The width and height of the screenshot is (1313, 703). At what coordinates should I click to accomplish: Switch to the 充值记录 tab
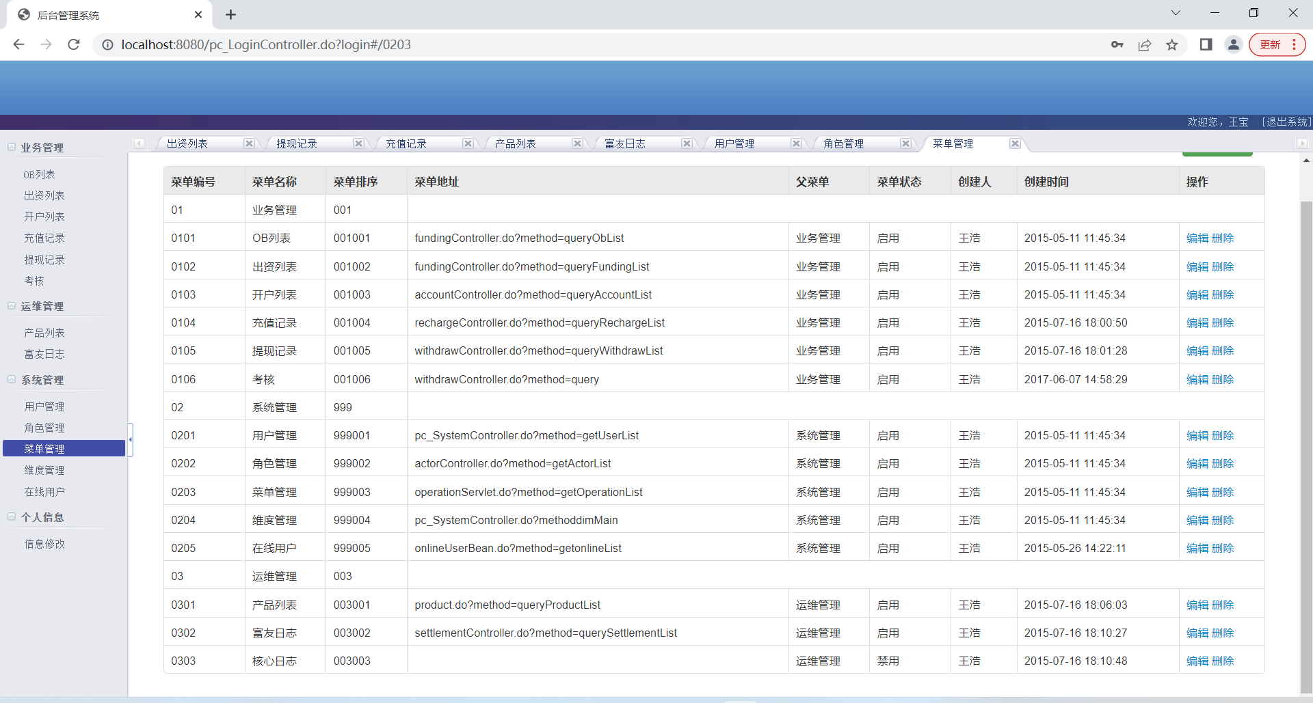pyautogui.click(x=406, y=143)
